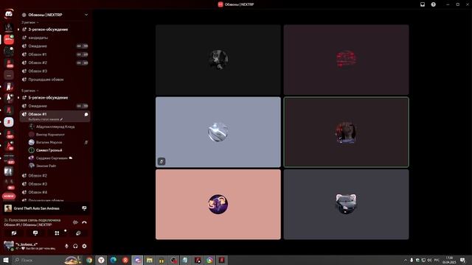The image size is (472, 265).
Task: Open user settings gear icon
Action: tap(84, 246)
